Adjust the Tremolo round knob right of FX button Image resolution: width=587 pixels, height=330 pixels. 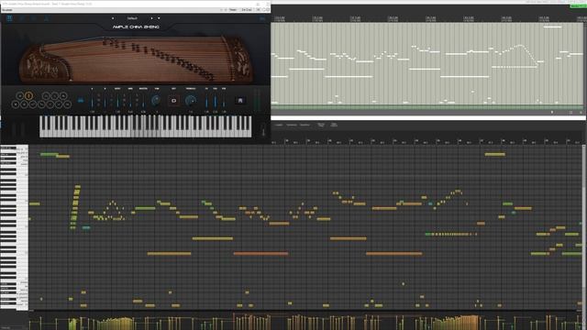coord(191,100)
